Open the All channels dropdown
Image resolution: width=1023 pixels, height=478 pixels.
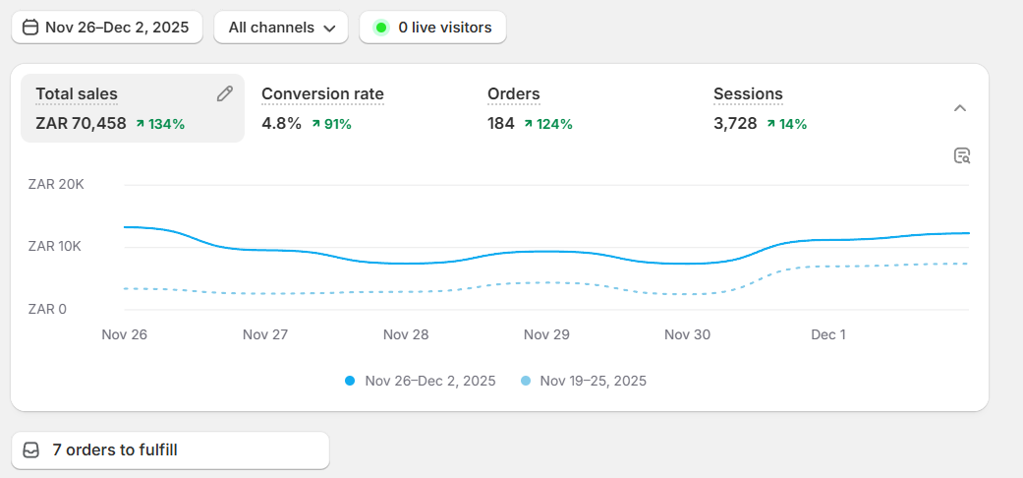[x=281, y=28]
